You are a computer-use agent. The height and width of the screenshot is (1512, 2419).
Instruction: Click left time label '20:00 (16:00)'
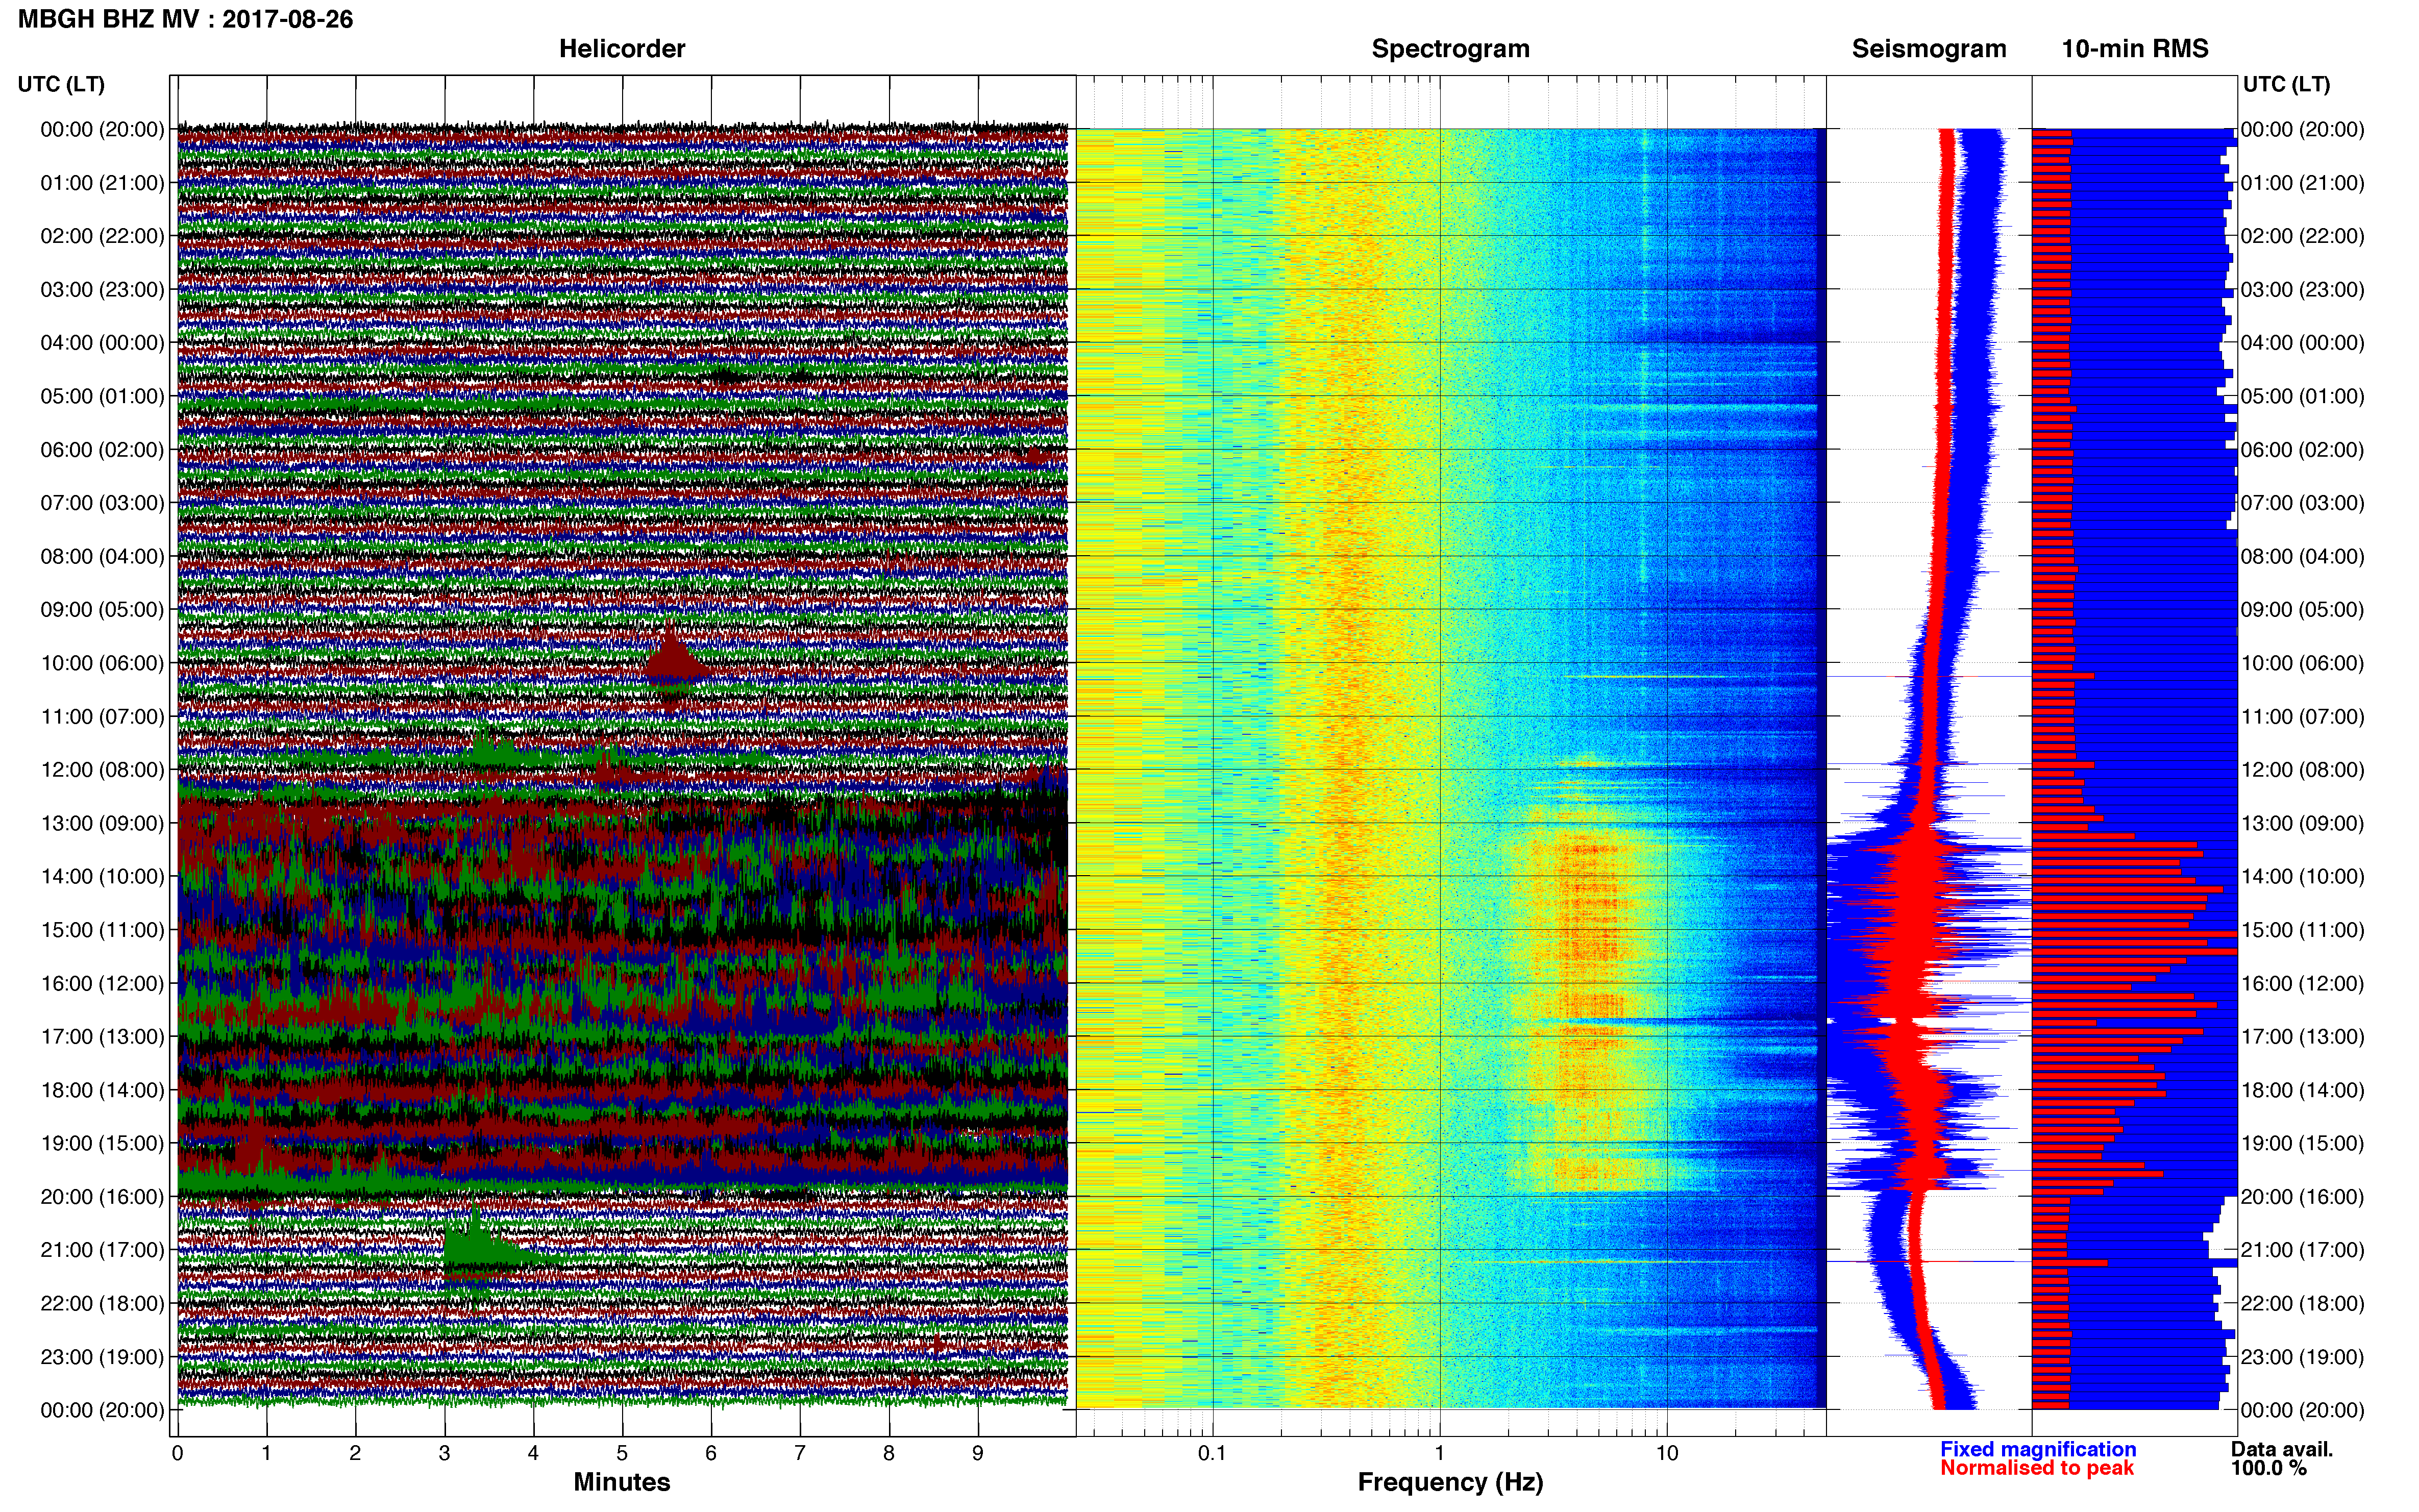(102, 1196)
